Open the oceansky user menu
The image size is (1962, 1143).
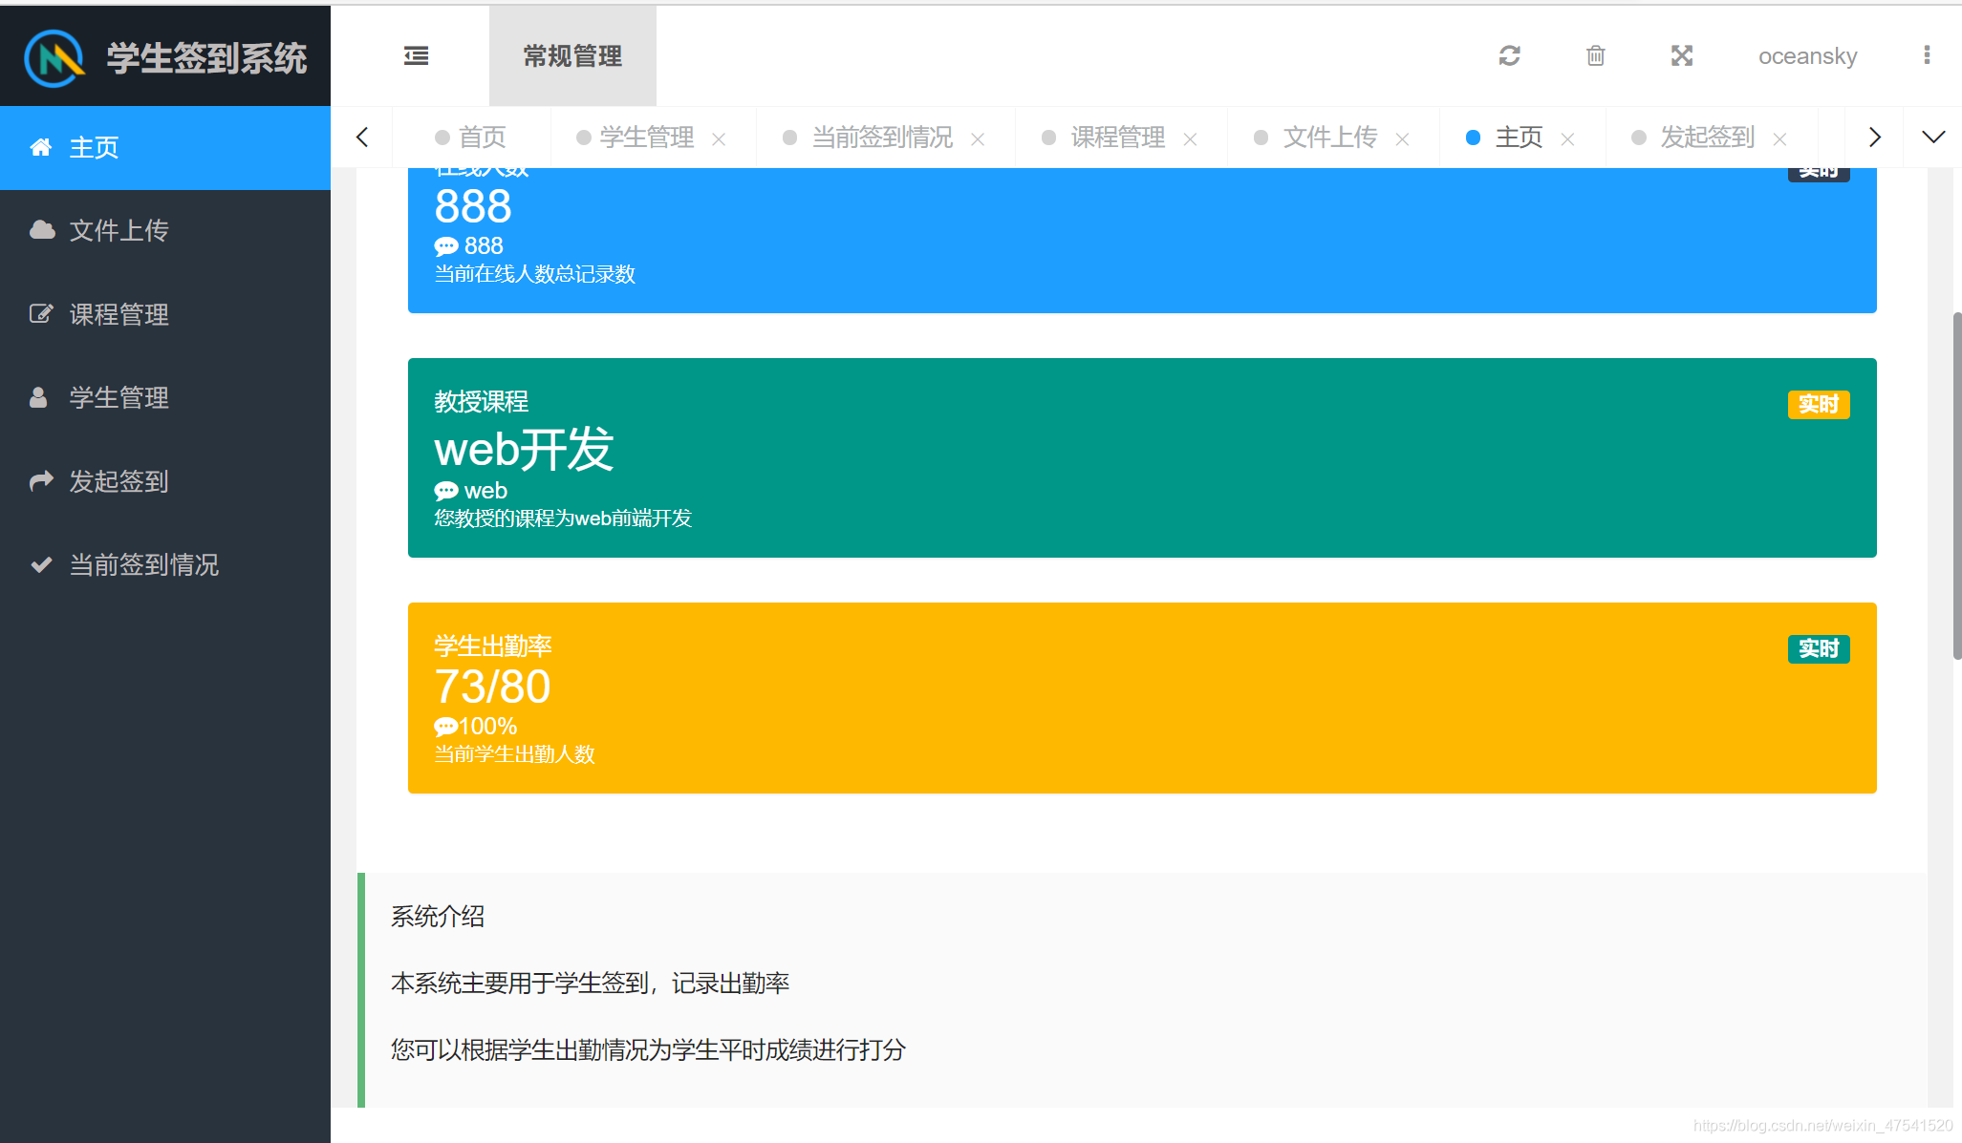pos(1807,56)
